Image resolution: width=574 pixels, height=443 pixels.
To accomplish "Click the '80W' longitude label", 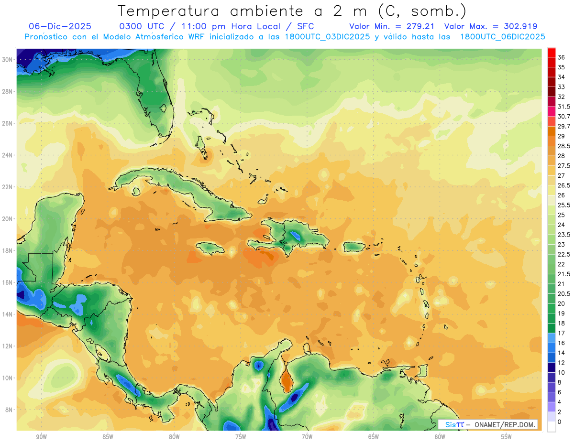I will [x=174, y=437].
